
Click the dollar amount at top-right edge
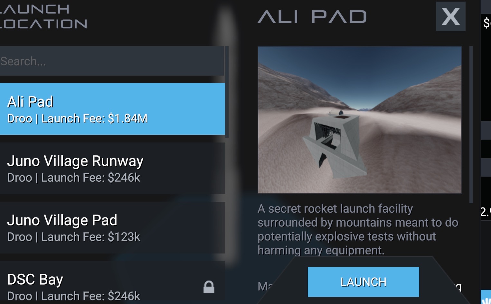[x=487, y=23]
